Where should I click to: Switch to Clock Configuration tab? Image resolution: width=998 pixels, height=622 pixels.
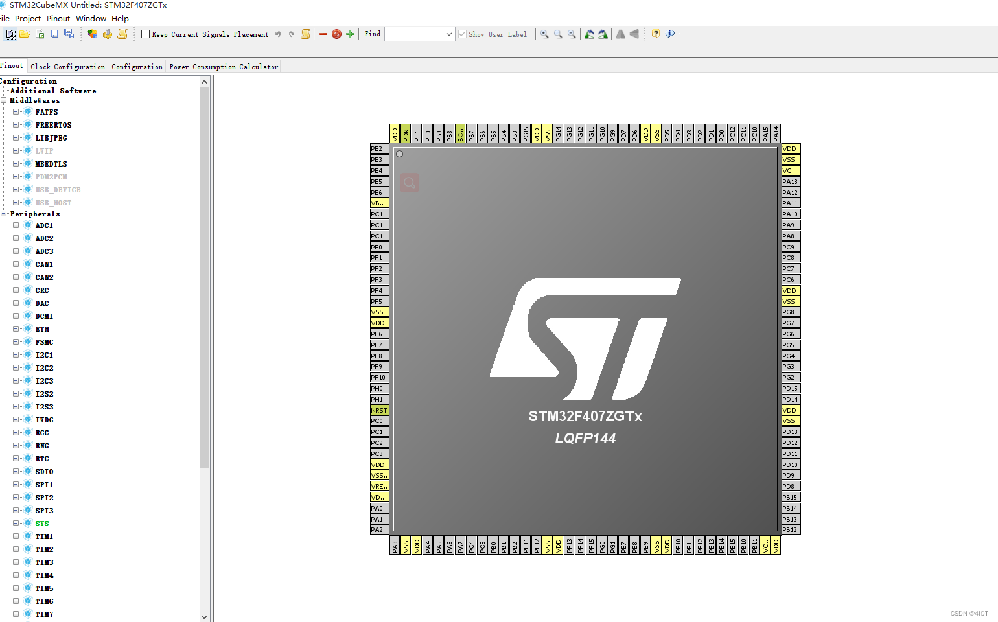(67, 65)
